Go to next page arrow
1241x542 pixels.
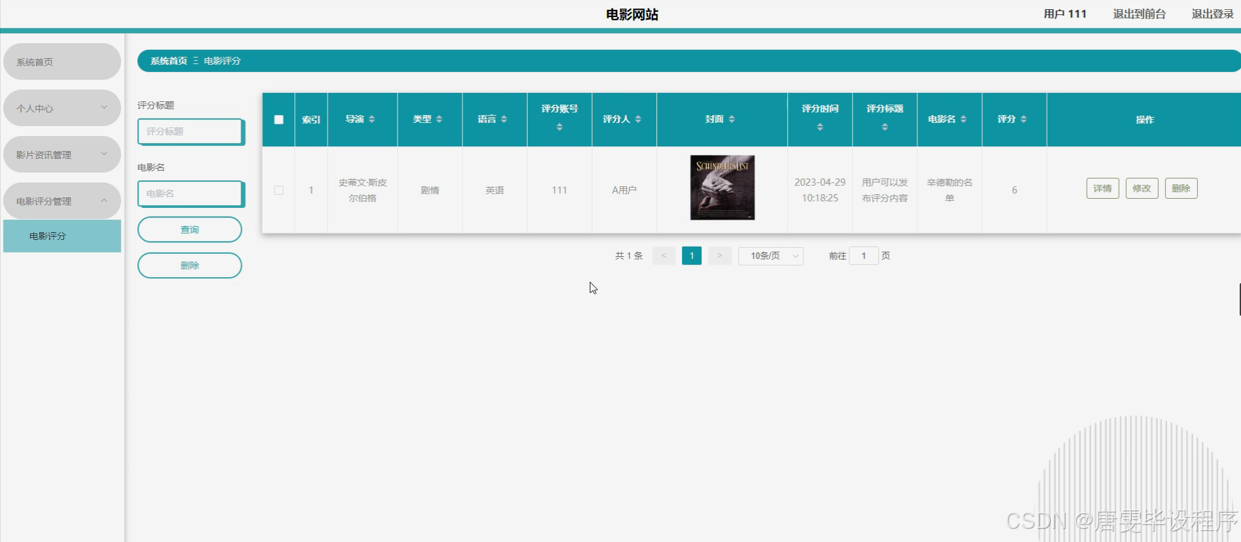click(x=720, y=256)
